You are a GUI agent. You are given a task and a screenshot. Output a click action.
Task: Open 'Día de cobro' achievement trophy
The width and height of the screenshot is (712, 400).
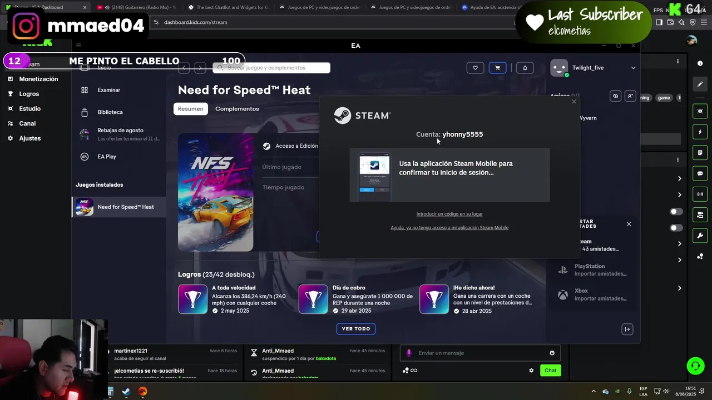[x=313, y=299]
